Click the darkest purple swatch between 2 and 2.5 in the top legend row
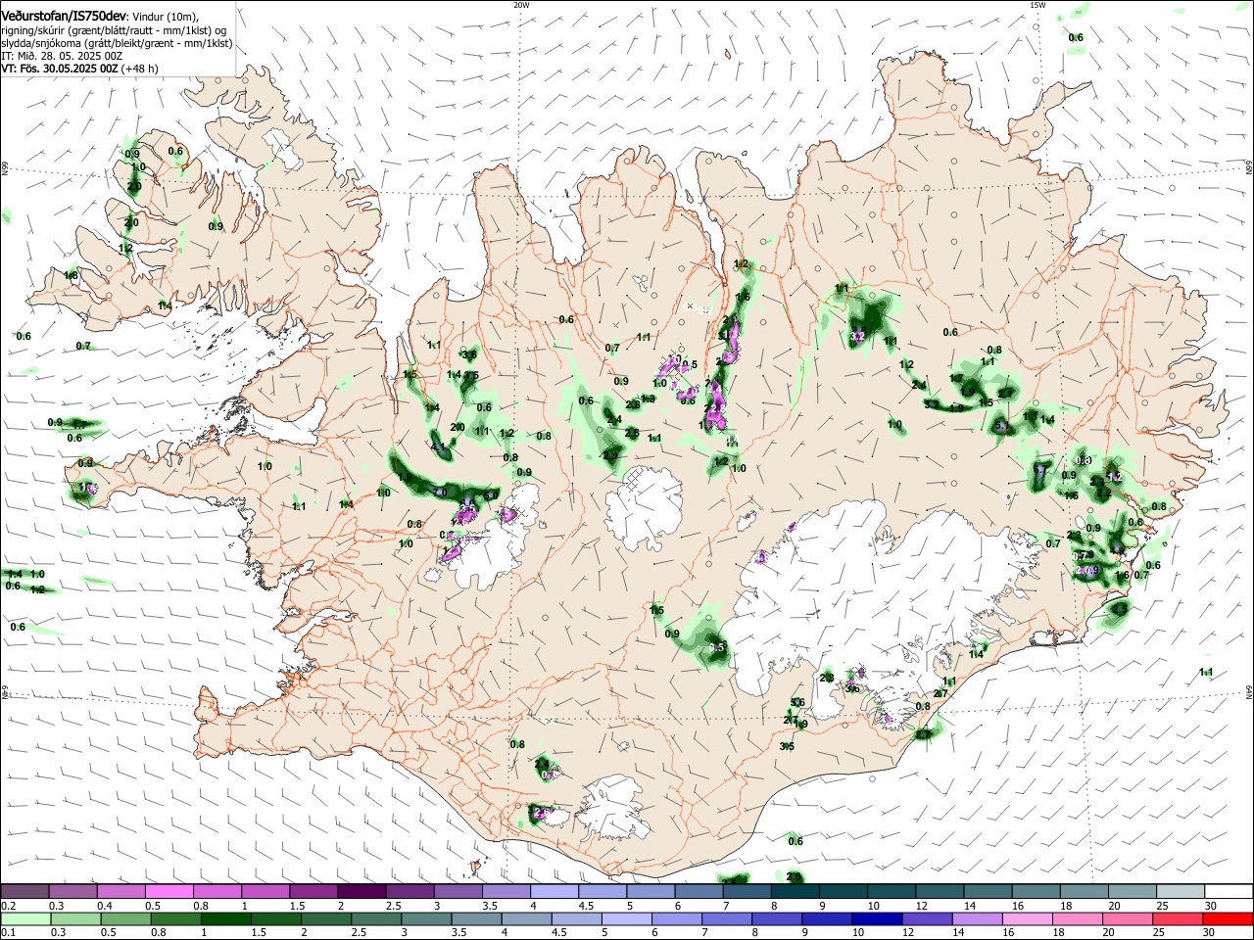The image size is (1254, 940). pyautogui.click(x=361, y=892)
